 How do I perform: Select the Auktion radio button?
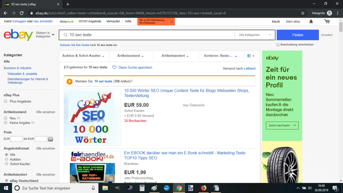[7, 159]
